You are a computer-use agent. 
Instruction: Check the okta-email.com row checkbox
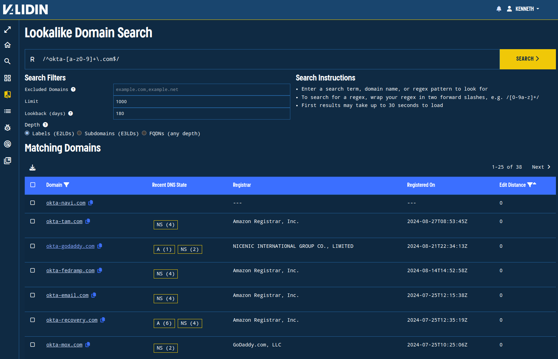32,295
